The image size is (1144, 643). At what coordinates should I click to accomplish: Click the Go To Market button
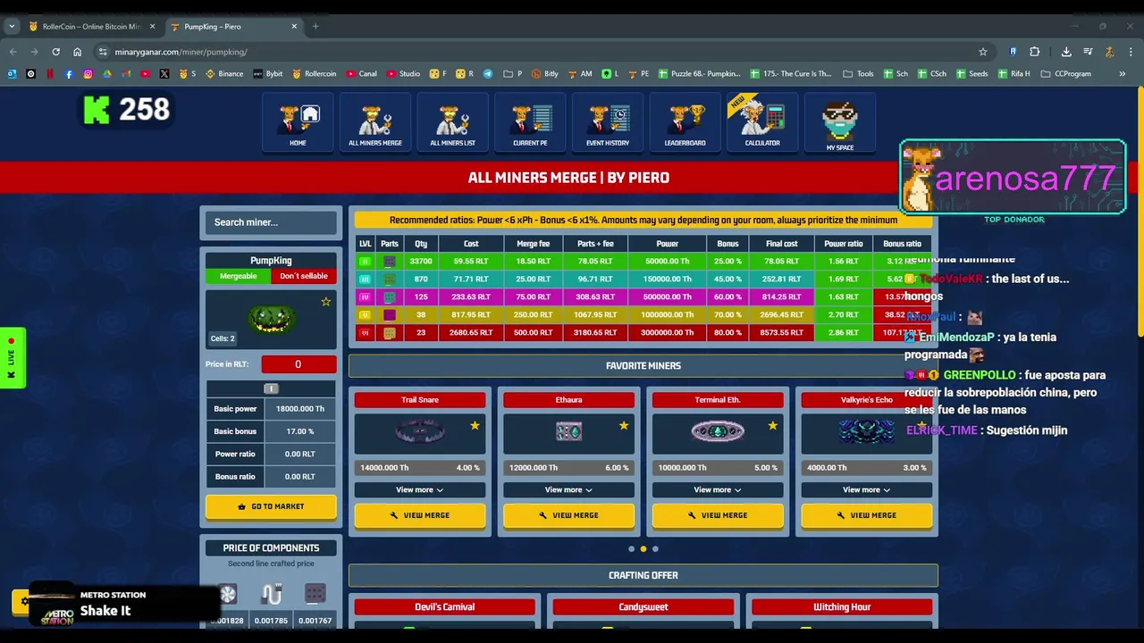pyautogui.click(x=271, y=506)
